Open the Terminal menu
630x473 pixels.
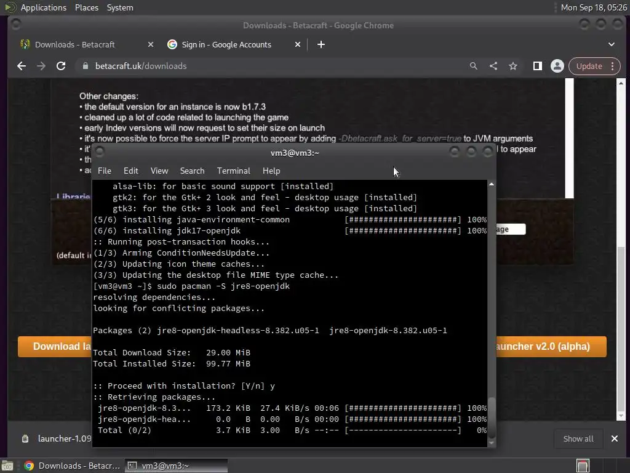[x=234, y=171]
